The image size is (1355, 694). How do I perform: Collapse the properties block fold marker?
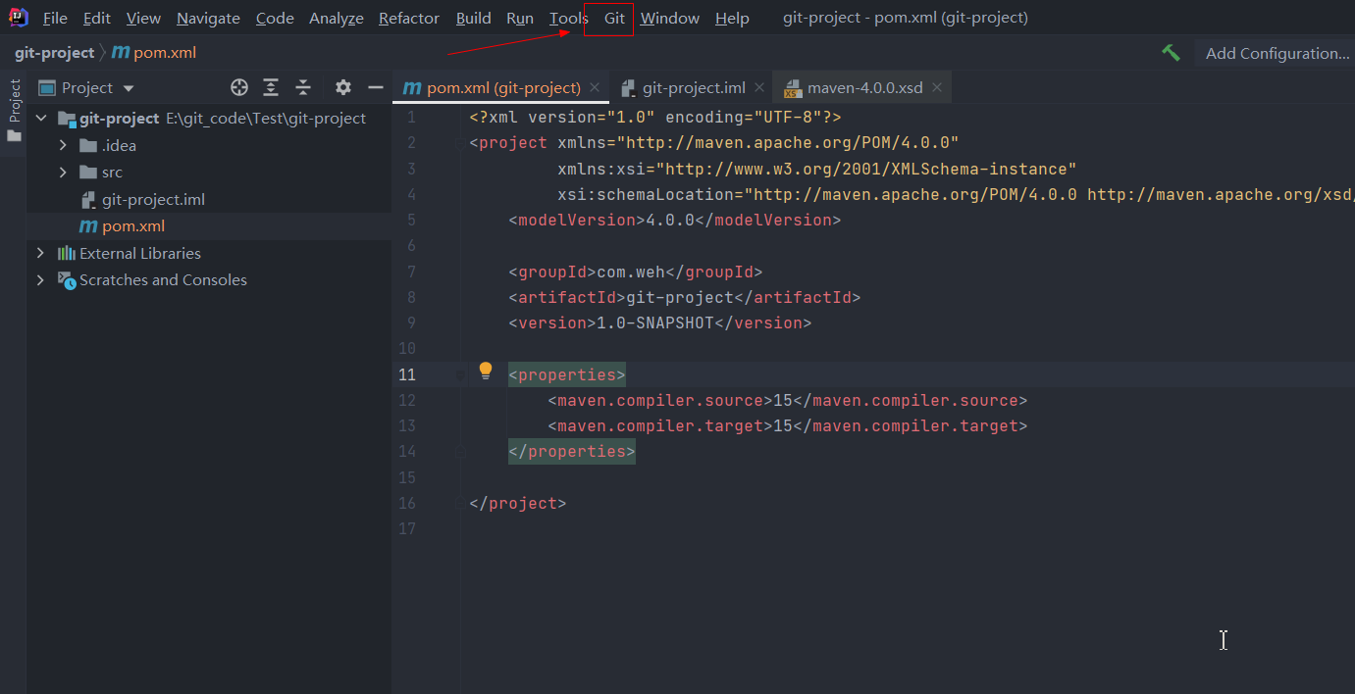pyautogui.click(x=460, y=374)
